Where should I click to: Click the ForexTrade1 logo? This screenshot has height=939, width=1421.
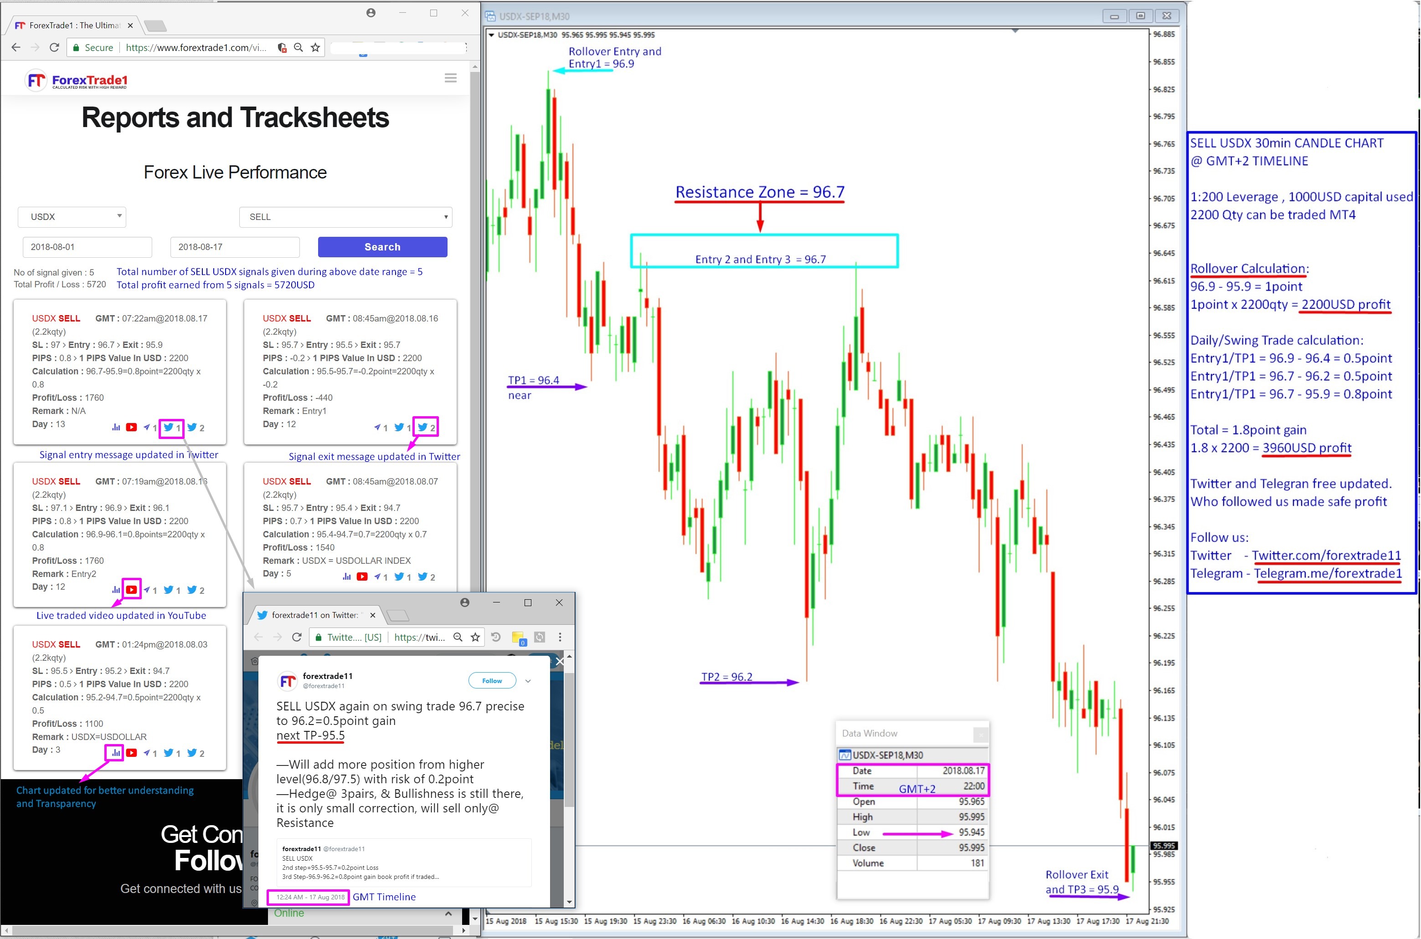click(x=77, y=80)
